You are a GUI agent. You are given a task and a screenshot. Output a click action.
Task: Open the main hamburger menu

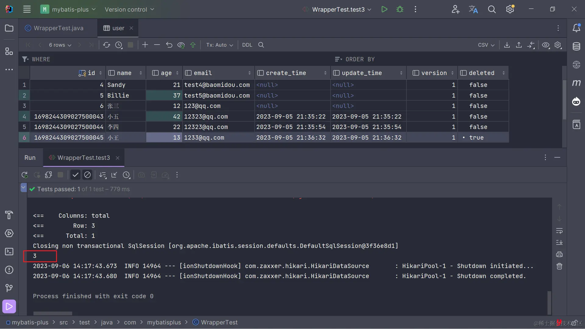[27, 9]
